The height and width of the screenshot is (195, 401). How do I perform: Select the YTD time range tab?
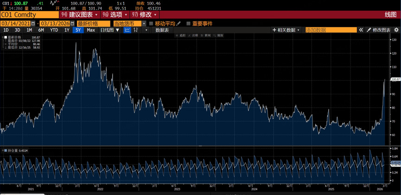point(54,30)
